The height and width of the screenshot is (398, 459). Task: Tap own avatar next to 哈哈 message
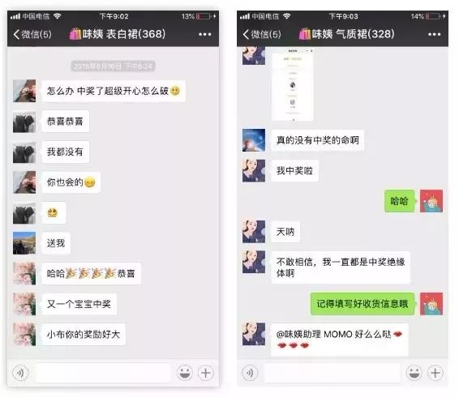(x=431, y=201)
